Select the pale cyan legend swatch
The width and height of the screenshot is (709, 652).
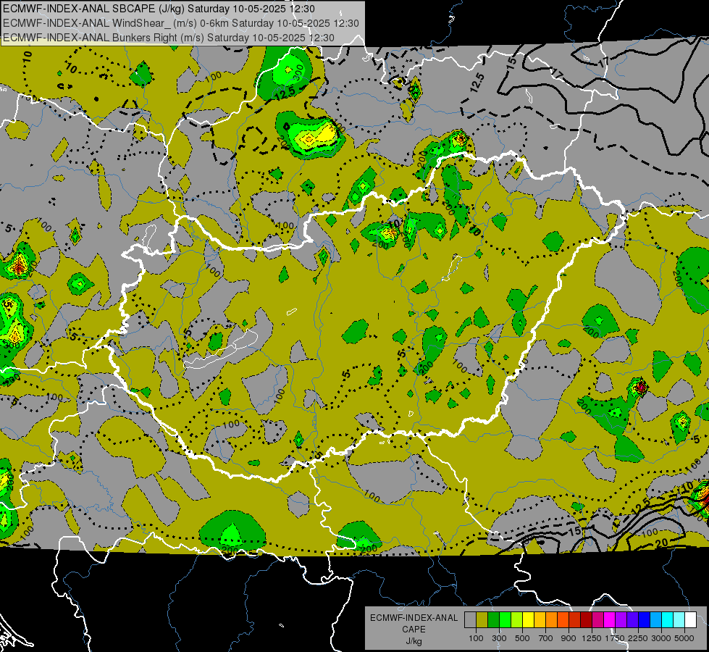coord(679,619)
